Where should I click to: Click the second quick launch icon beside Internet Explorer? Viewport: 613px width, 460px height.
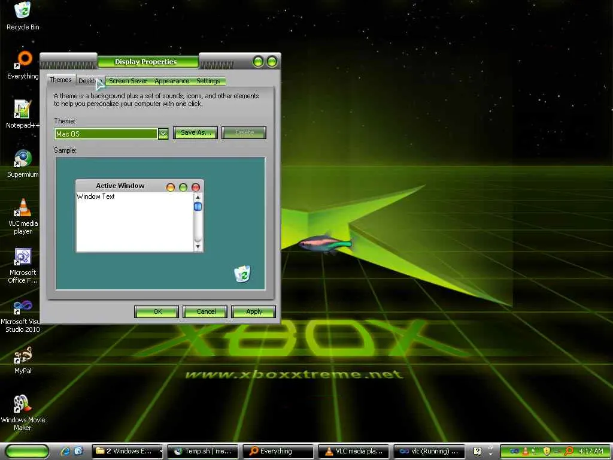tap(78, 451)
